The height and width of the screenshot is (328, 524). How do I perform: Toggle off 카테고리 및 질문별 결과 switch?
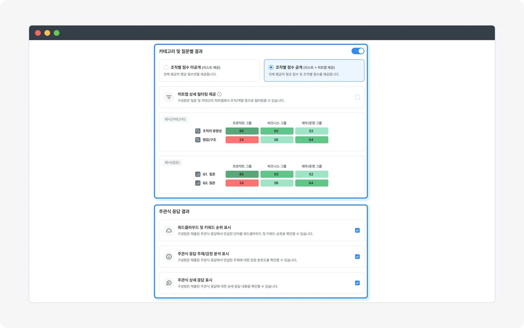pos(358,51)
